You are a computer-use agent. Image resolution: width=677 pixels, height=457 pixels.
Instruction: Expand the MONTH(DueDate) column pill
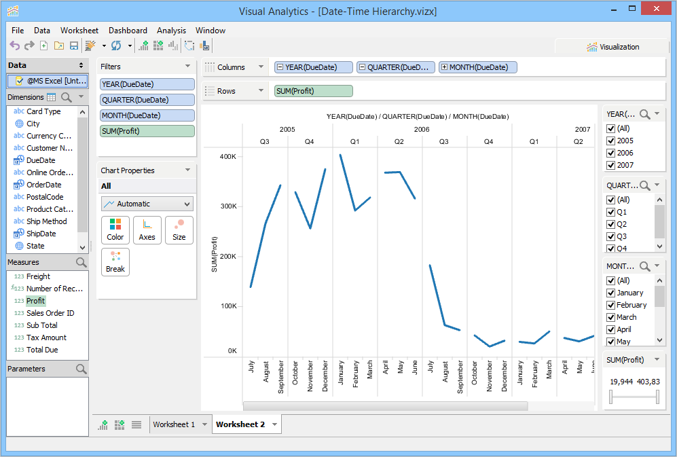(444, 67)
